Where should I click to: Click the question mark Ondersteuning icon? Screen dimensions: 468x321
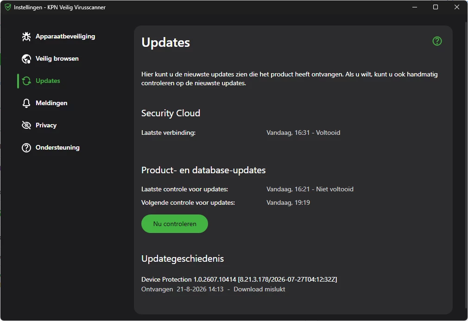pos(26,148)
